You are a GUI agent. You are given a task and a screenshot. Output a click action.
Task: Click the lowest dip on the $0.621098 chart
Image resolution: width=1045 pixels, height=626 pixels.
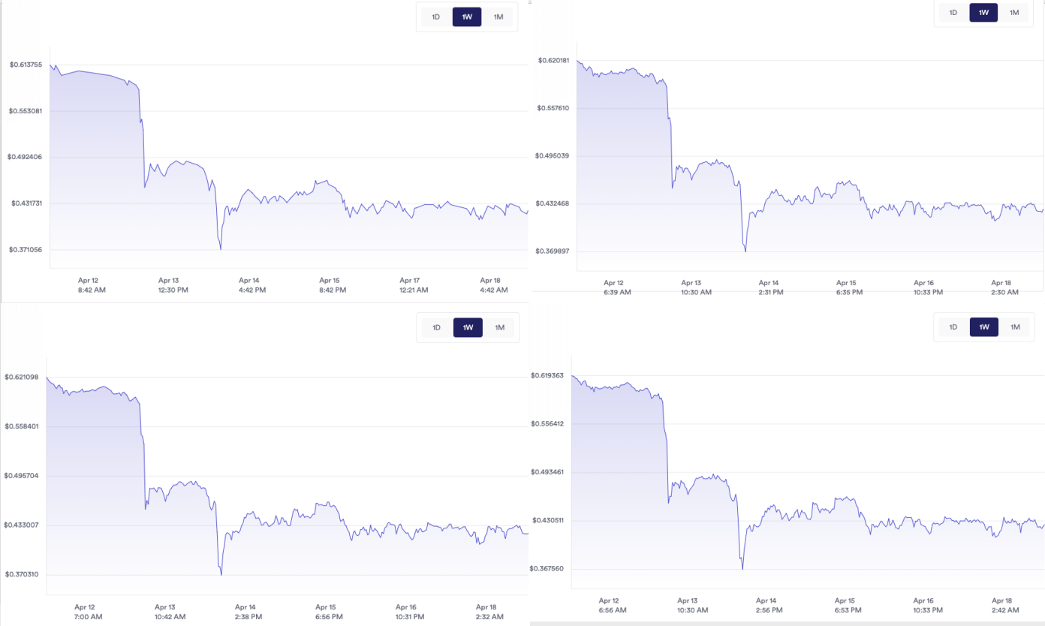pyautogui.click(x=221, y=574)
